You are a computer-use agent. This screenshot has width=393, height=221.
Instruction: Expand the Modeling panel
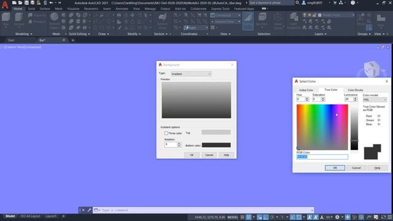pos(24,34)
